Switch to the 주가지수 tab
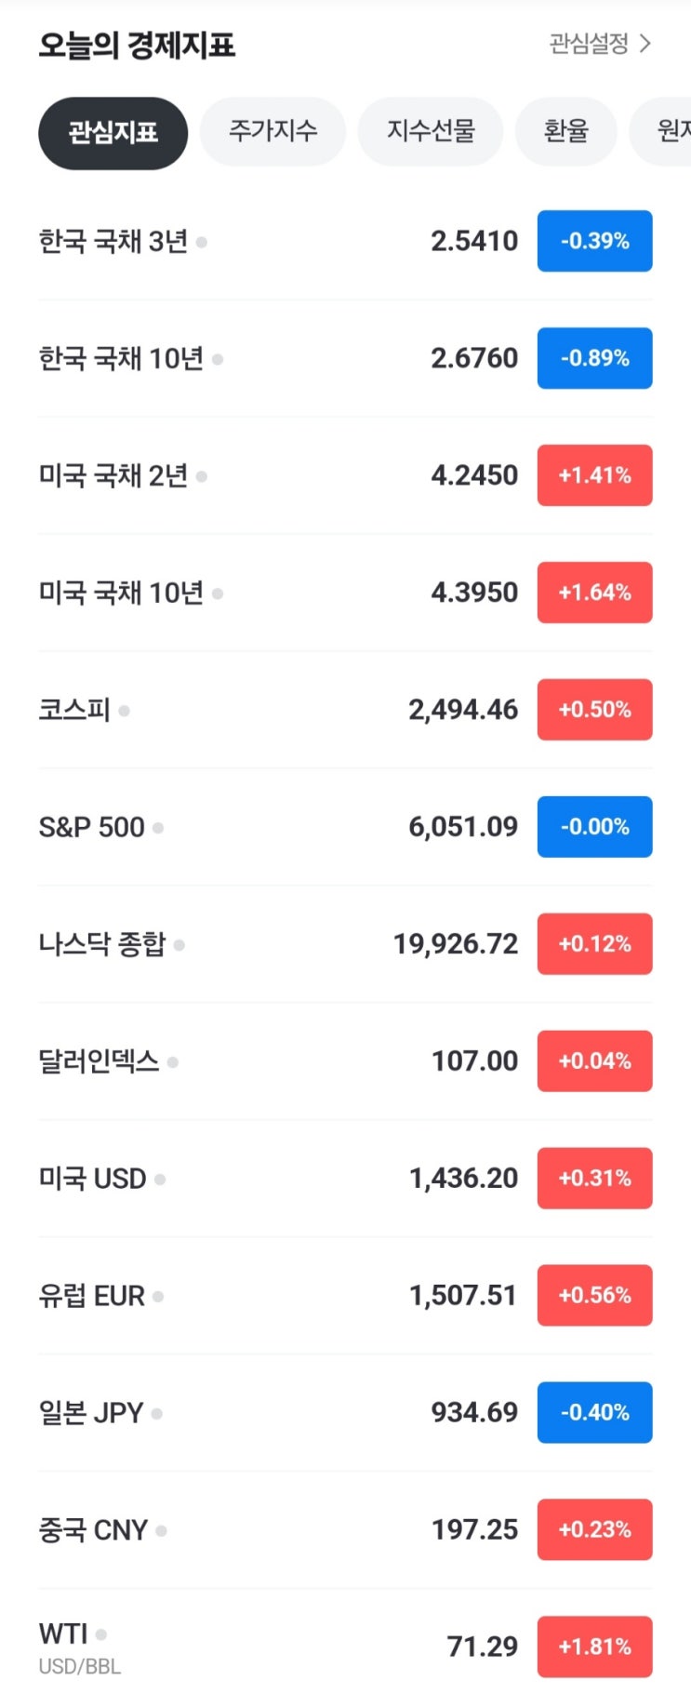 point(272,131)
